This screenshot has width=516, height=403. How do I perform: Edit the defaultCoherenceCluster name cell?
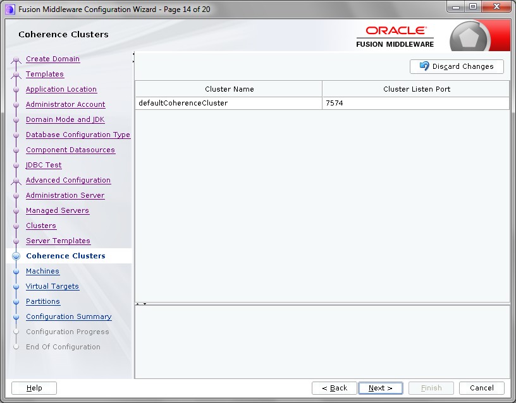pyautogui.click(x=228, y=103)
